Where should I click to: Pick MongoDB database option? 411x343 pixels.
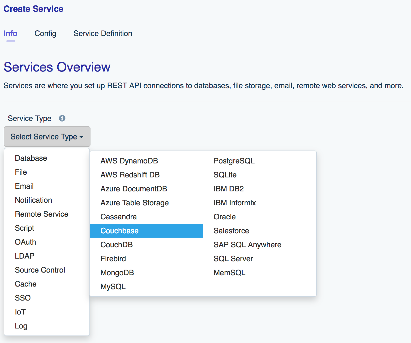(147, 273)
